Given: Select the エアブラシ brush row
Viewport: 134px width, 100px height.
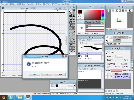Looking at the screenshot, I should (x=90, y=58).
